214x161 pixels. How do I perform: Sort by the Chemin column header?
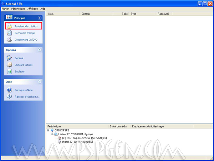click(x=96, y=14)
